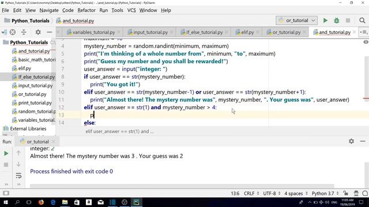Go to line via 13:6 position indicator

coord(235,193)
